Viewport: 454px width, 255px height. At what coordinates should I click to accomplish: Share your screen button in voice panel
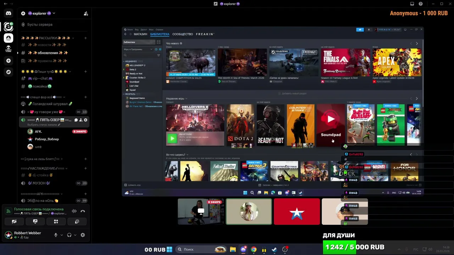pyautogui.click(x=35, y=221)
